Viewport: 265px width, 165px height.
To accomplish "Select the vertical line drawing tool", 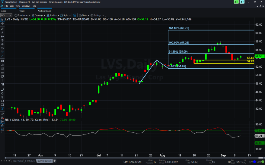I will (2, 40).
